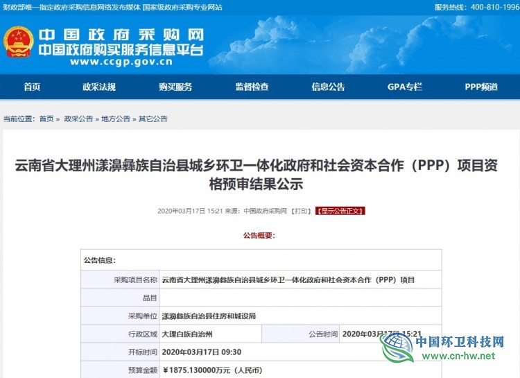Click the 采购项目名称 value cell
The image size is (520, 378).
pyautogui.click(x=300, y=280)
